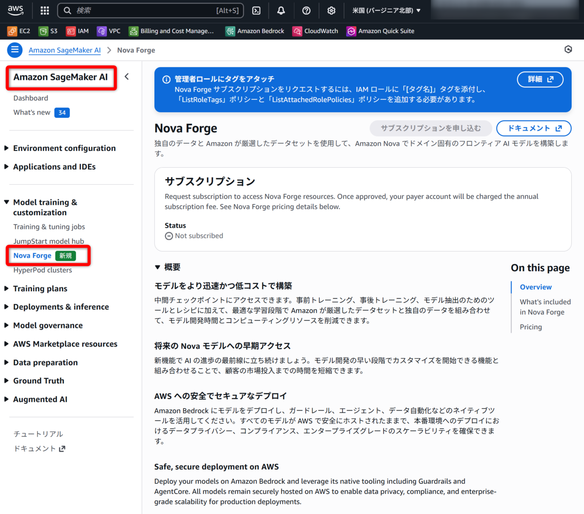Open the hexagon panel icon at top right

point(568,49)
